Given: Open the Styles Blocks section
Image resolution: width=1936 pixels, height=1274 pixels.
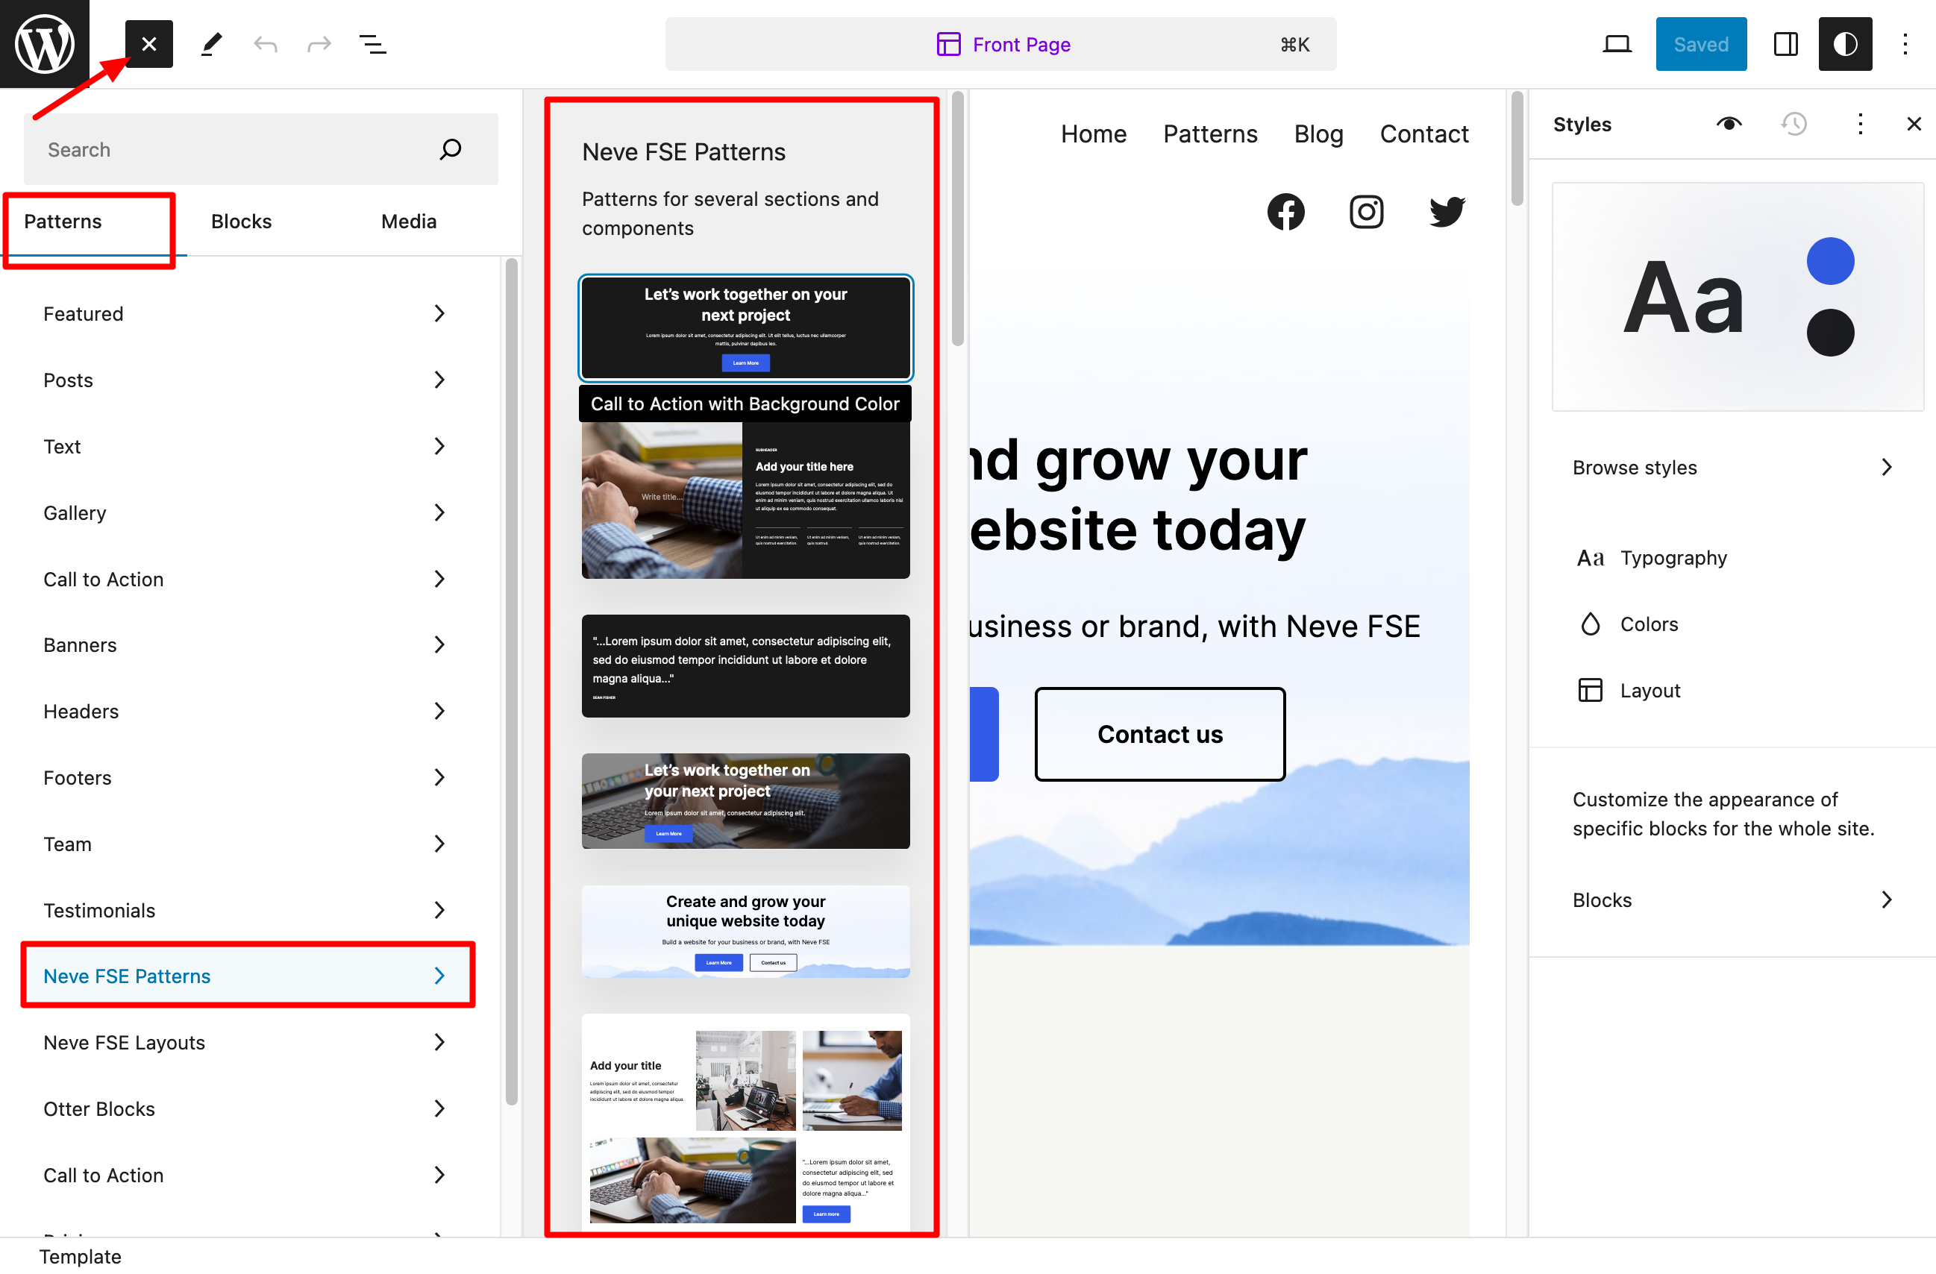Looking at the screenshot, I should 1732,900.
